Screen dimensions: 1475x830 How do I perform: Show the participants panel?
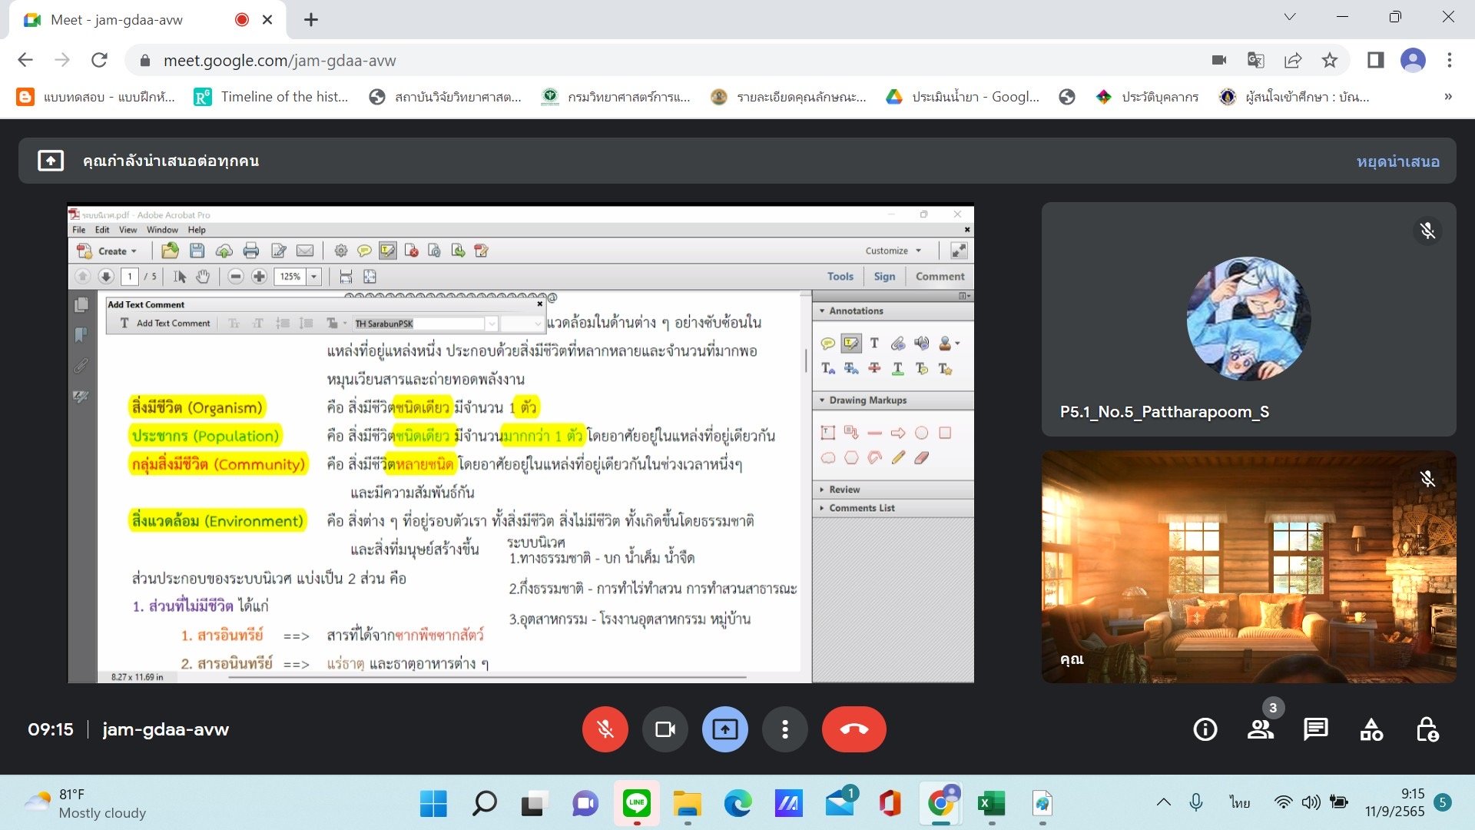coord(1261,729)
